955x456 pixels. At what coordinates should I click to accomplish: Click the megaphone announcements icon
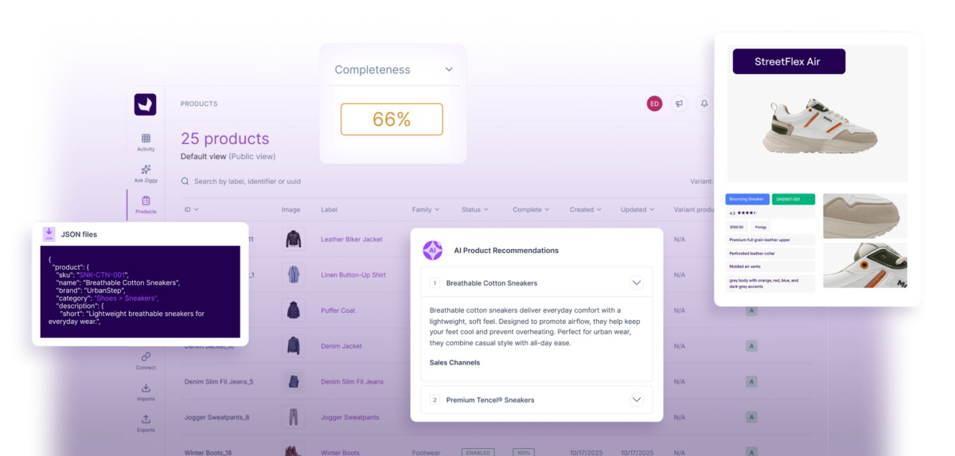[679, 103]
